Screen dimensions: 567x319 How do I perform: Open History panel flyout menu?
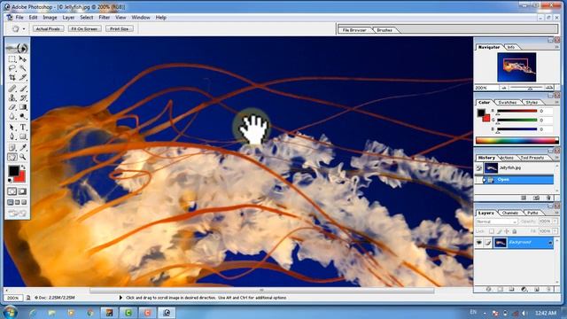pos(557,158)
